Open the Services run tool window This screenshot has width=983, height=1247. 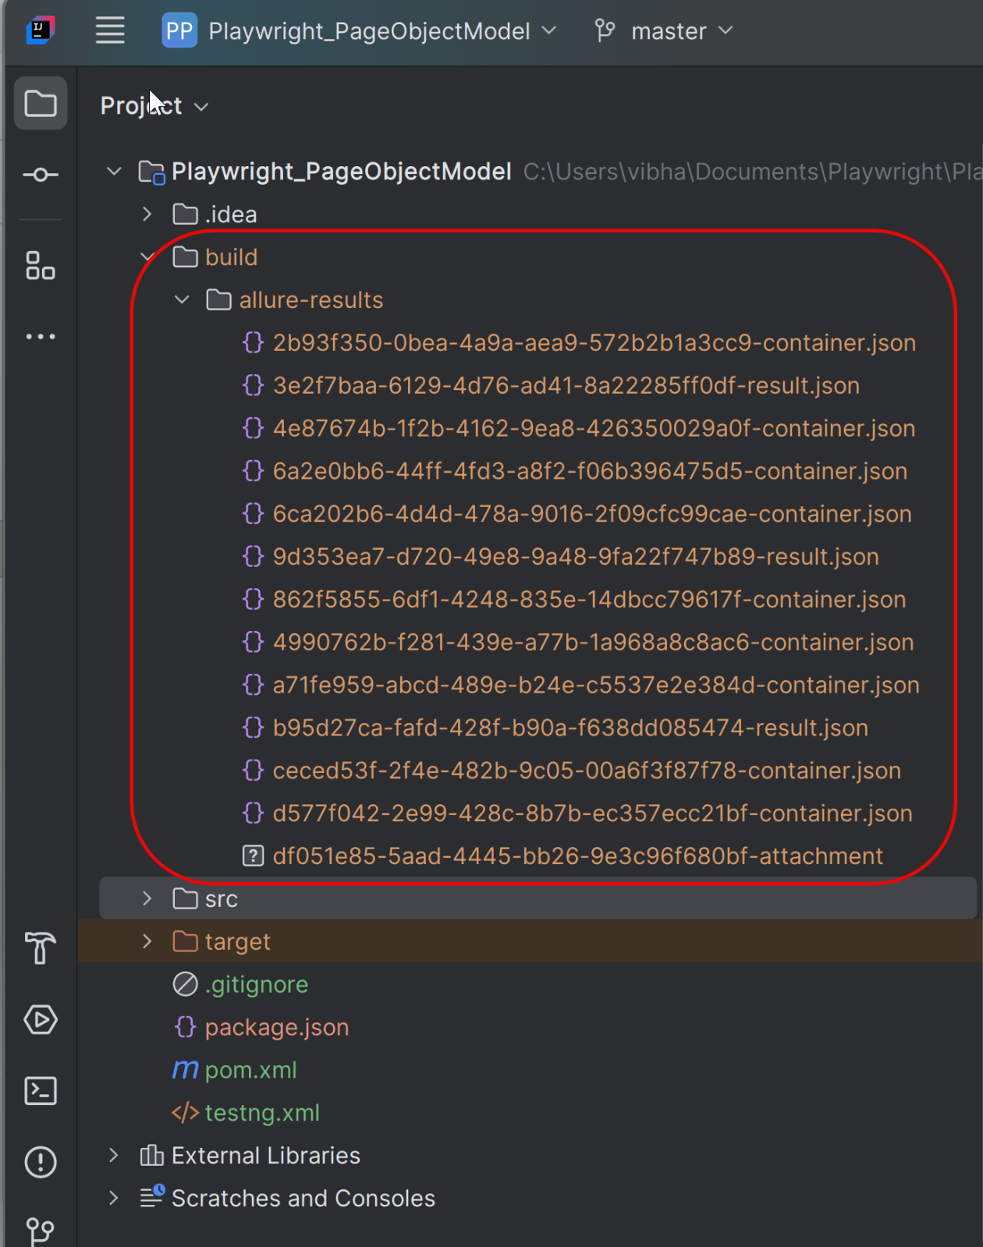pos(41,1019)
